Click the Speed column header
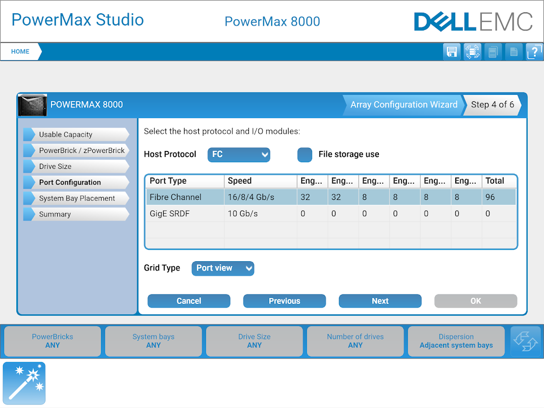 261,181
